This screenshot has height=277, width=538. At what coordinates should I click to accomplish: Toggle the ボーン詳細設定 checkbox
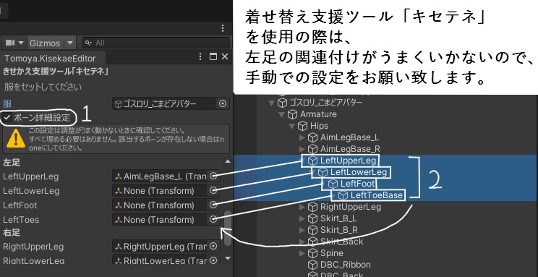(7, 118)
